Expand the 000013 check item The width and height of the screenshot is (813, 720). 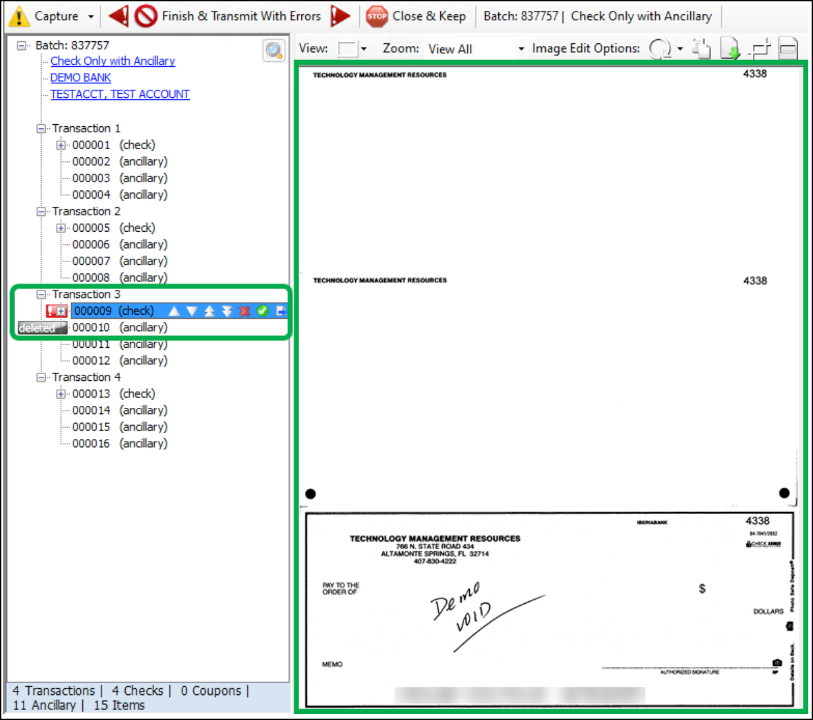pos(61,394)
